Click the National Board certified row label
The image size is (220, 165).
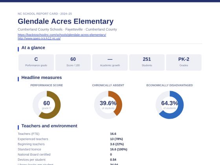pos(34,154)
